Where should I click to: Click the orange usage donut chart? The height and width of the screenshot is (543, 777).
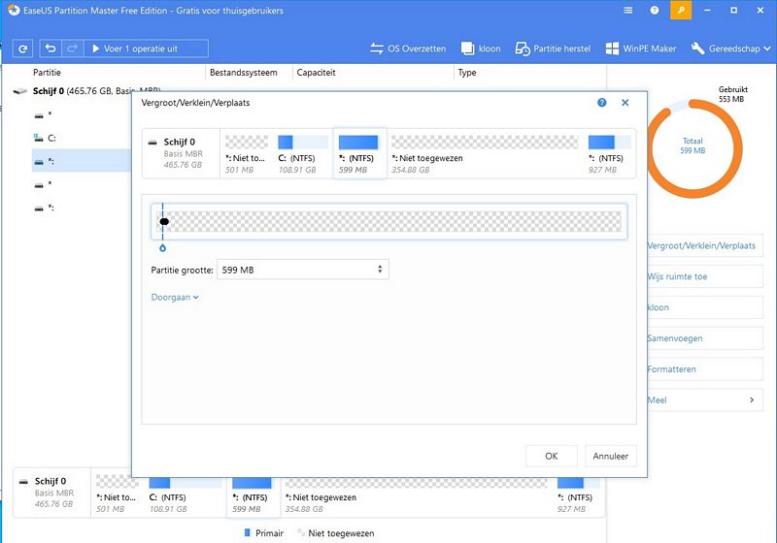coord(693,148)
